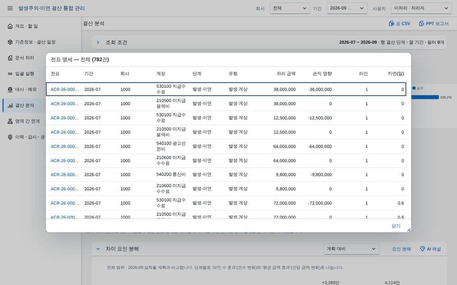Click the 결산 분석 chart icon

click(10, 106)
